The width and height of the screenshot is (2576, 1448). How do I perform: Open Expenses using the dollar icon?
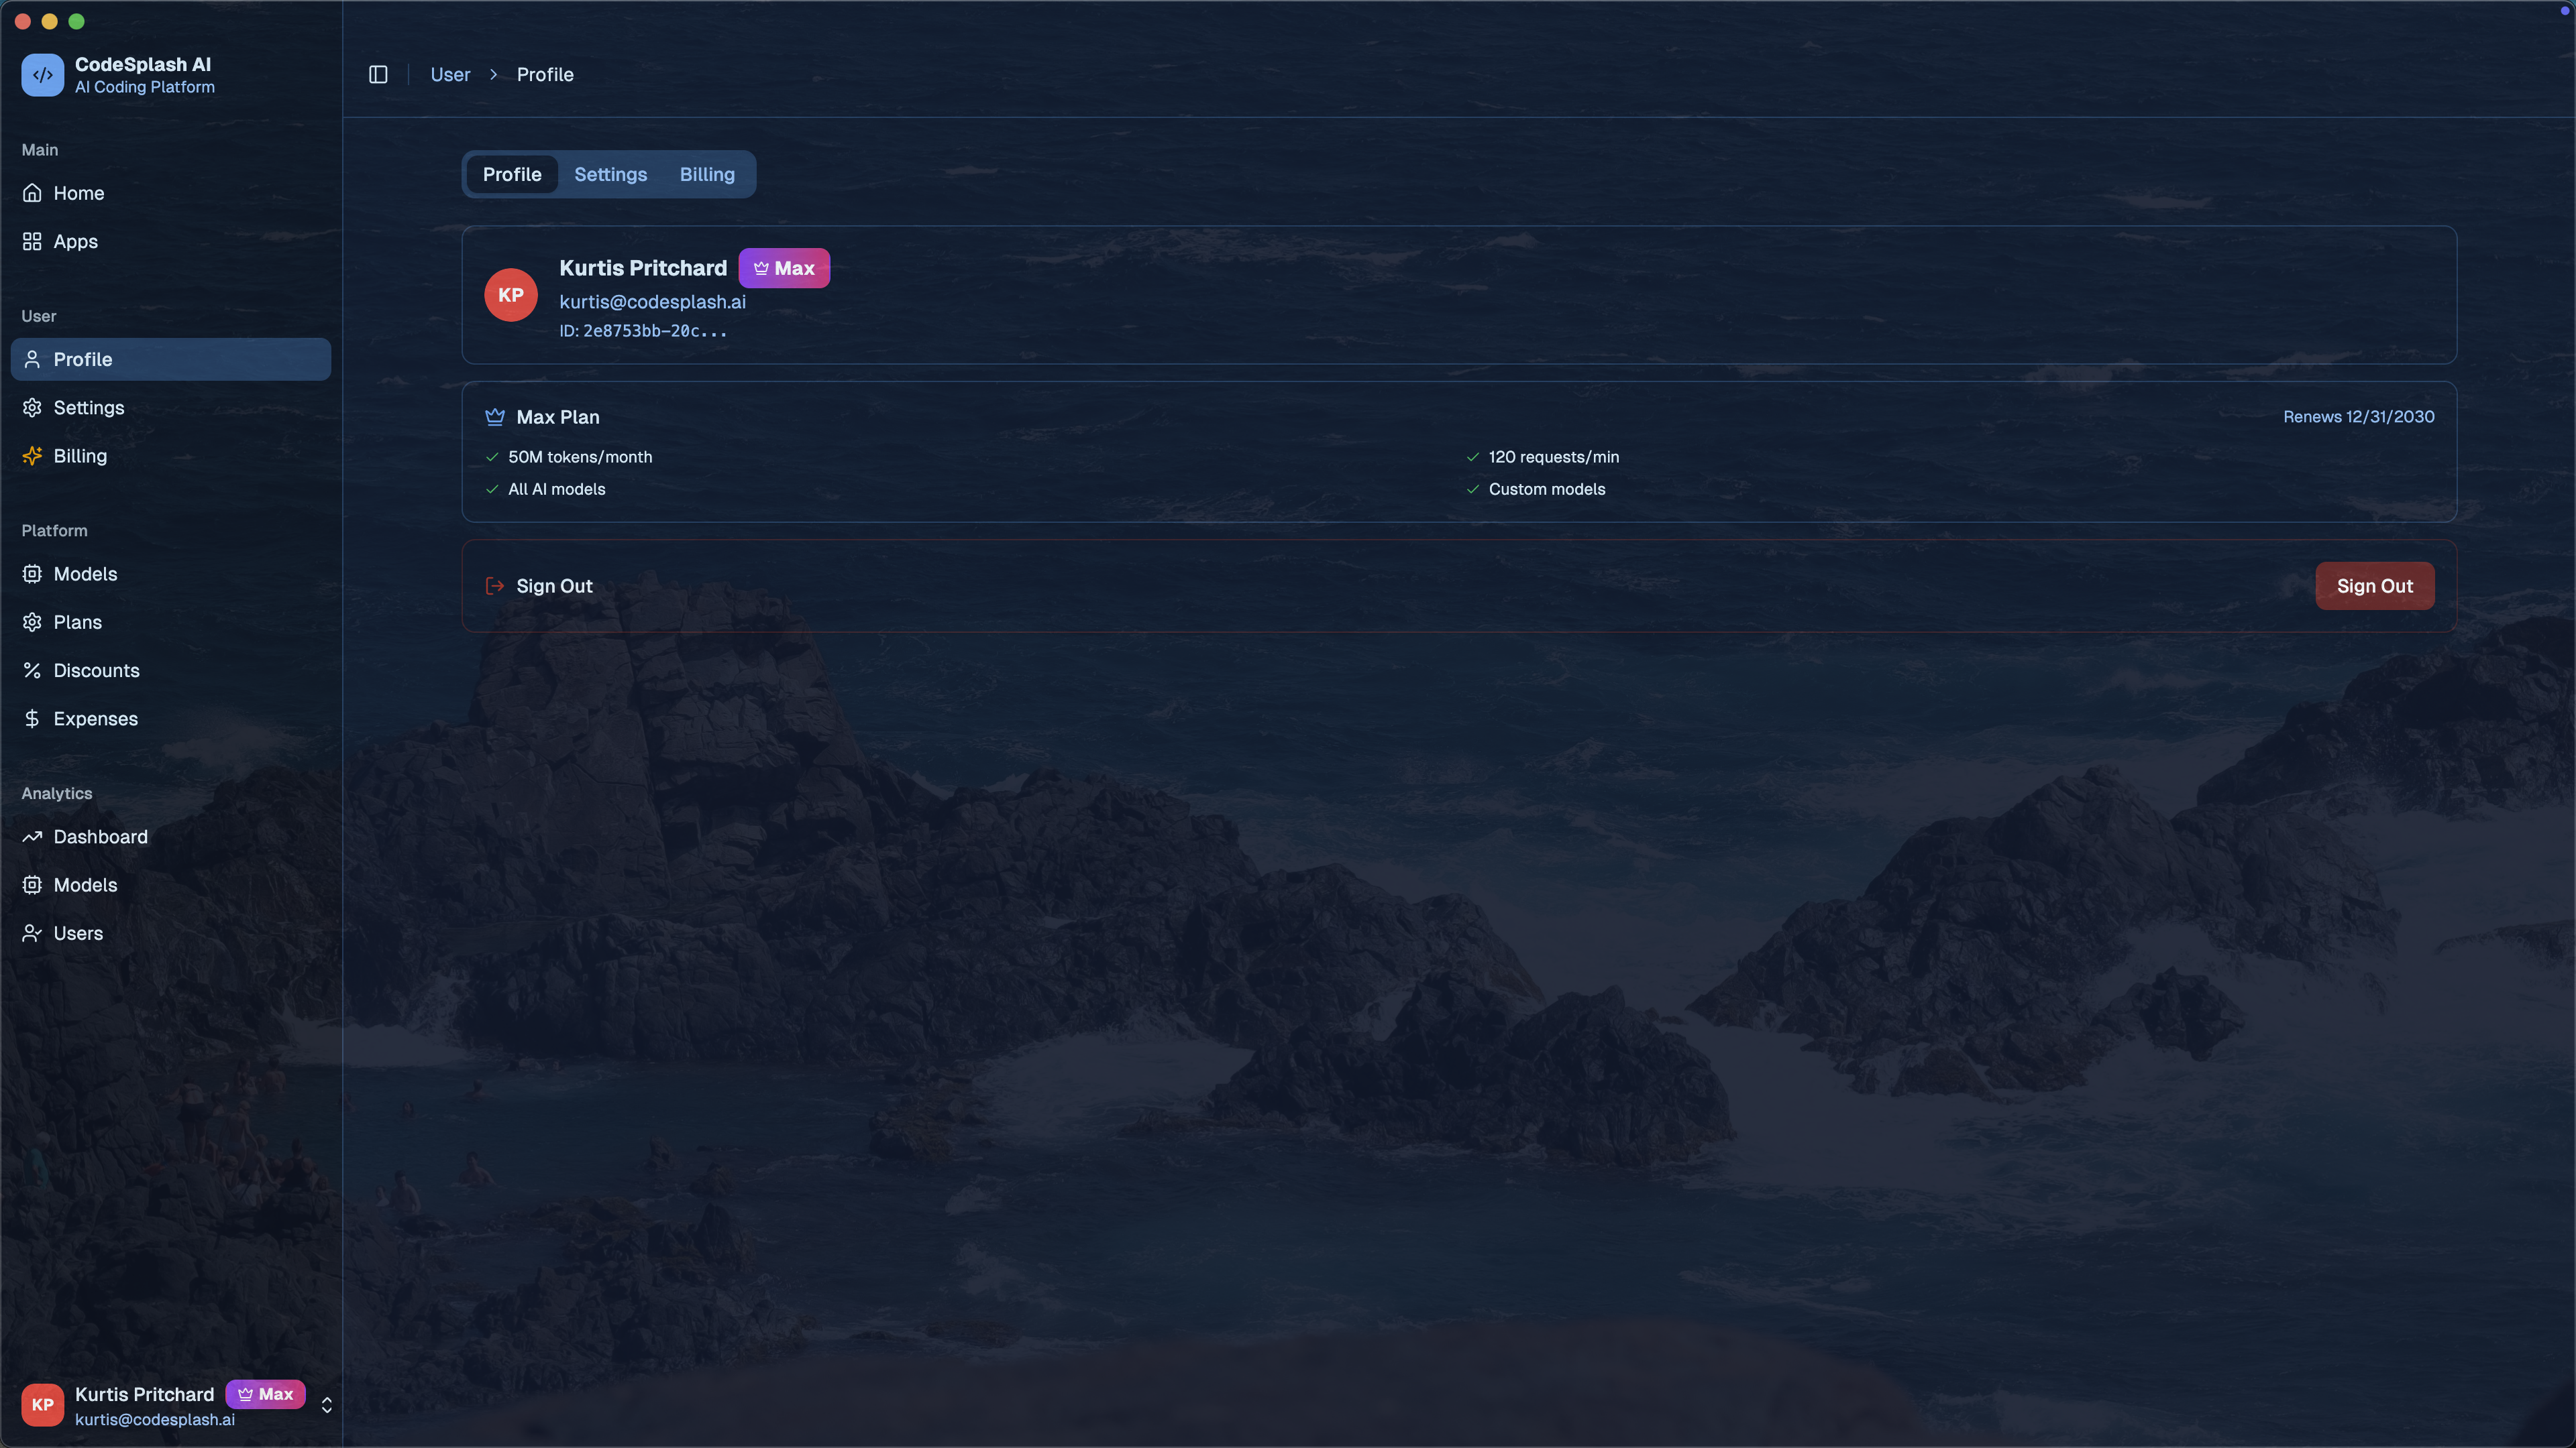(x=32, y=717)
